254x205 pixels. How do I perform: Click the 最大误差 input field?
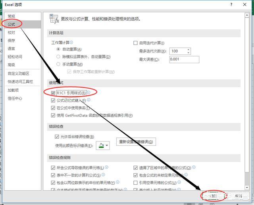tap(184, 59)
